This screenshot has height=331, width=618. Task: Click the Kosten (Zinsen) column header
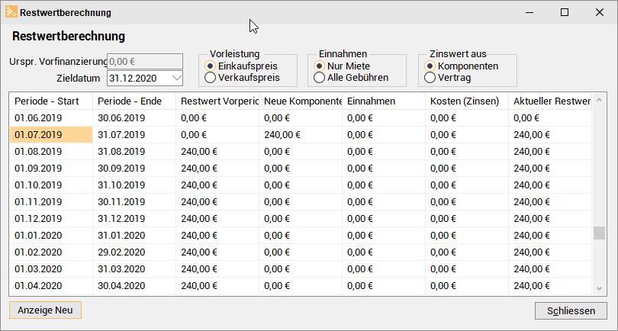click(x=465, y=101)
